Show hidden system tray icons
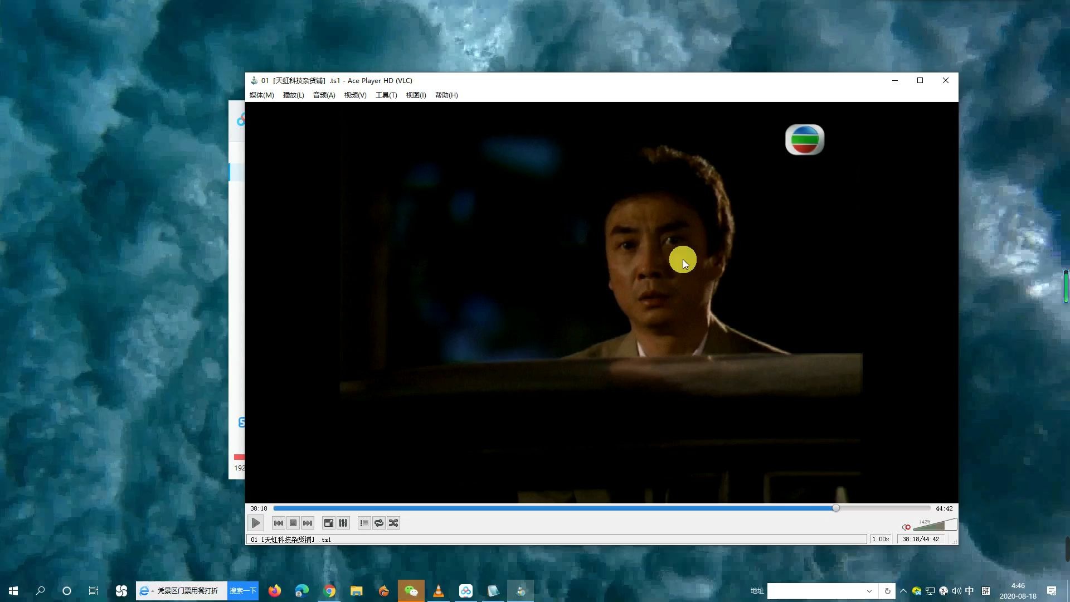Viewport: 1070px width, 602px height. 903,591
